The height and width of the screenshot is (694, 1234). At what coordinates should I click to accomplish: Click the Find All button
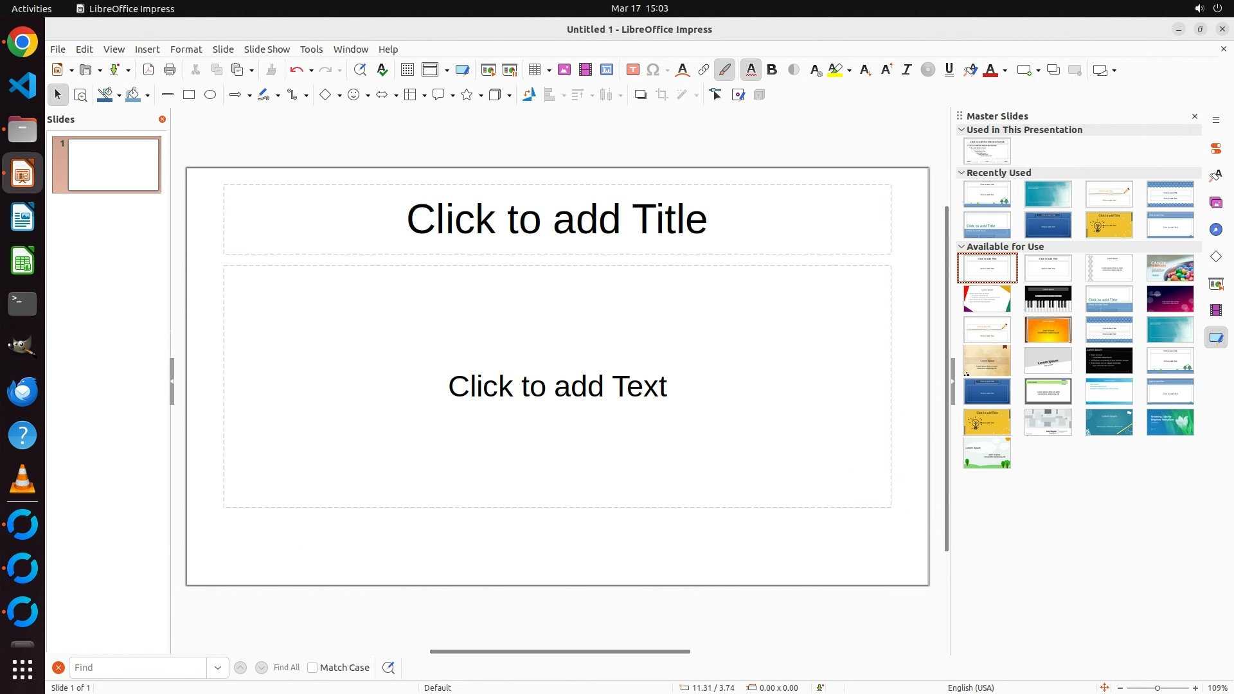[287, 668]
